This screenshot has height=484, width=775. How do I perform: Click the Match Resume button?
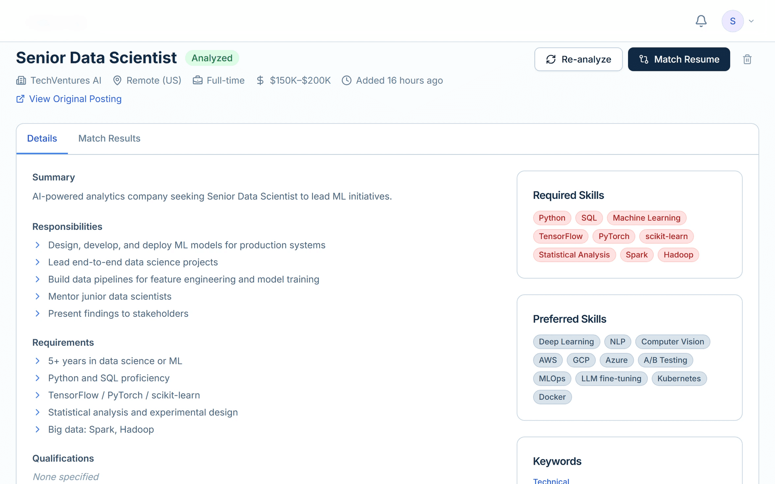click(x=679, y=59)
